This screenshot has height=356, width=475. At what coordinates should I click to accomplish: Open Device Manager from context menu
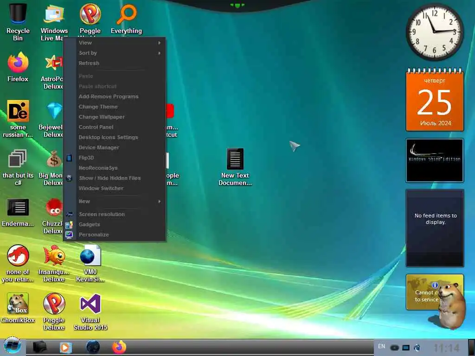pyautogui.click(x=115, y=147)
